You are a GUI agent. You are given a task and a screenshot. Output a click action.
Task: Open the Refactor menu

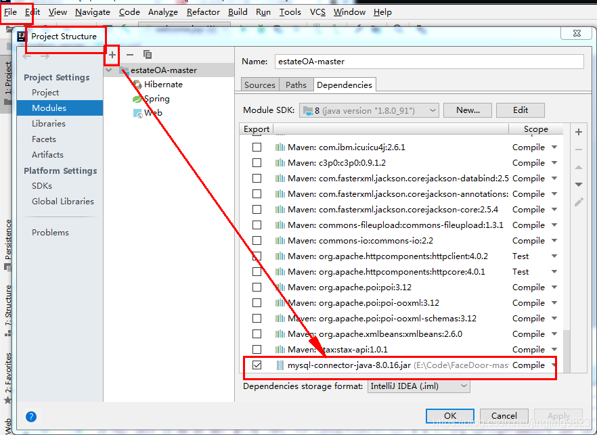pos(203,12)
